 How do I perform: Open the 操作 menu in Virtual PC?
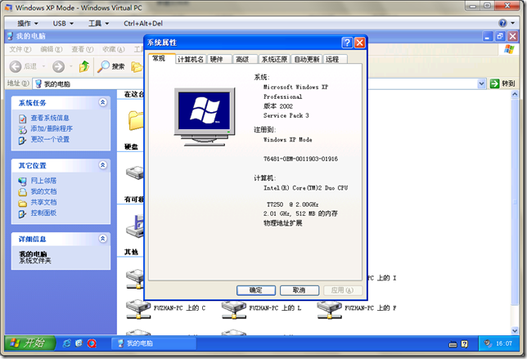click(x=28, y=24)
